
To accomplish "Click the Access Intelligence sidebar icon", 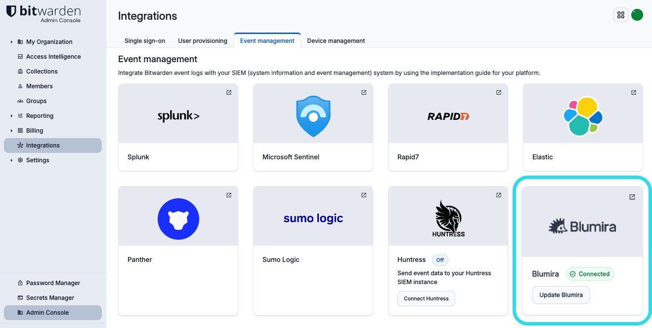I will coord(20,57).
